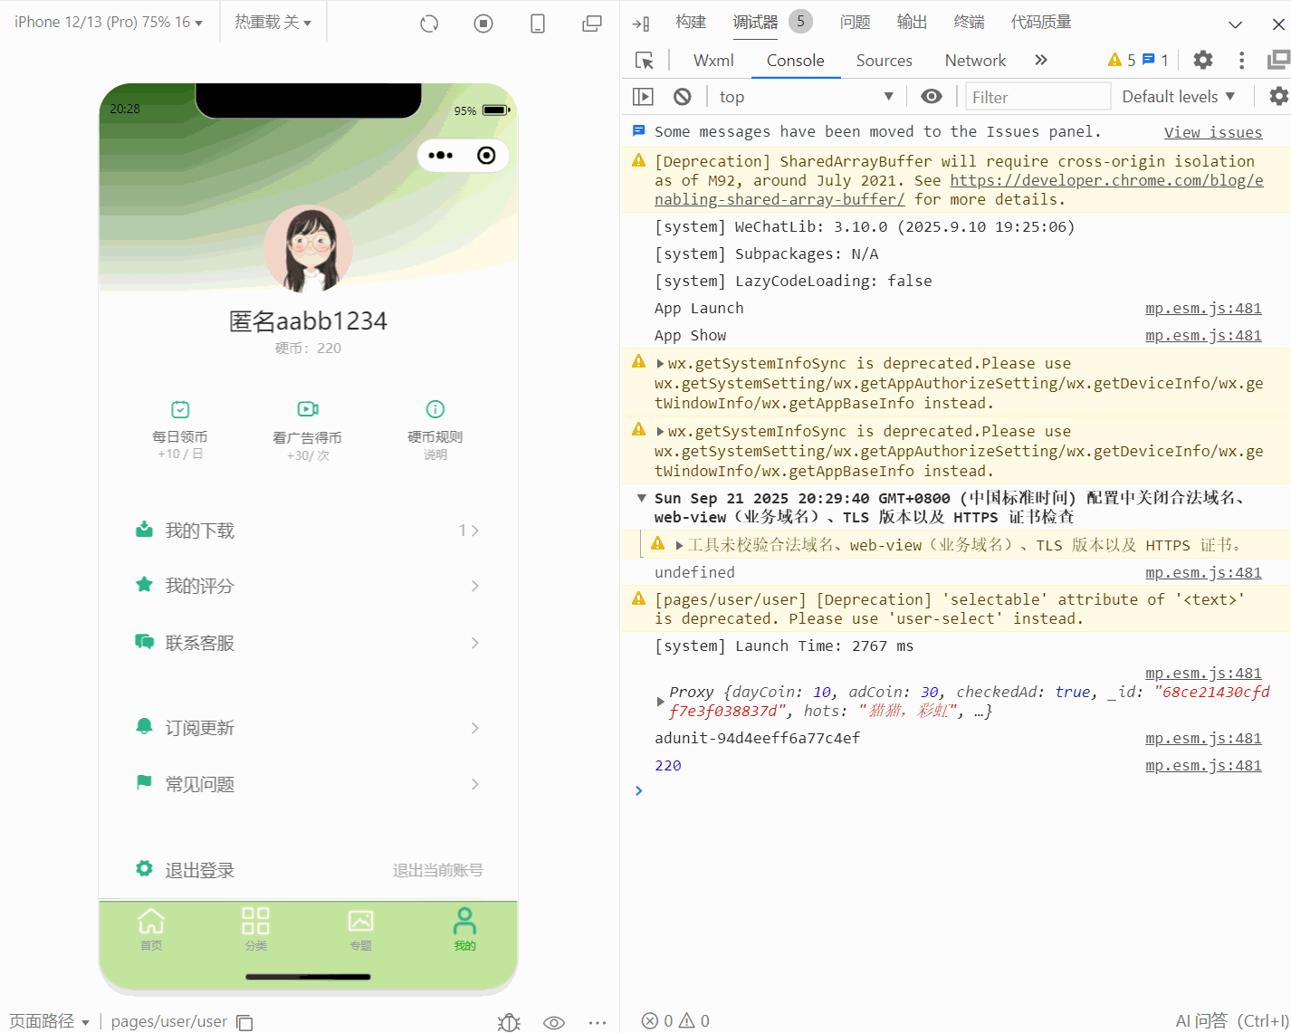
Task: Open the top context selector dropdown
Action: (x=806, y=97)
